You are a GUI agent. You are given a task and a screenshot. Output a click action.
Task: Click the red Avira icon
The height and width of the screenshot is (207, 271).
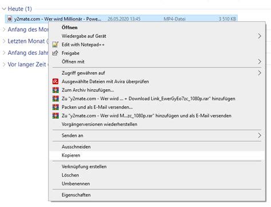point(55,82)
